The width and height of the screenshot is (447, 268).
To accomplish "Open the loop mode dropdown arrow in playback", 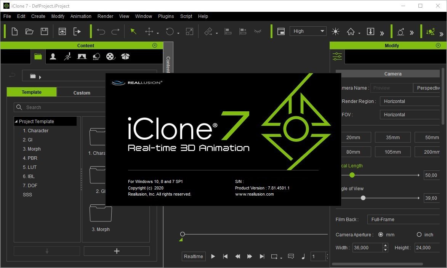I will [281, 258].
